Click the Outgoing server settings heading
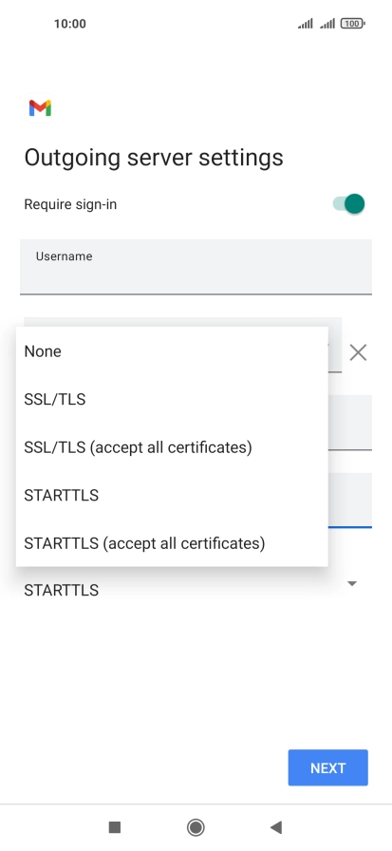The width and height of the screenshot is (392, 851). (x=154, y=158)
